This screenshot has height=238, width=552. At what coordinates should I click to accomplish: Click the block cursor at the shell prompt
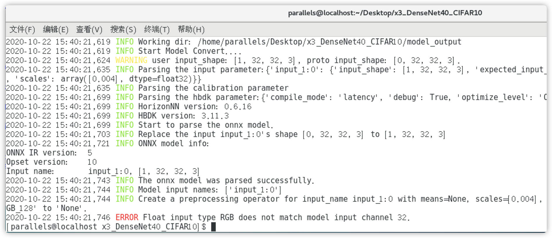[213, 227]
